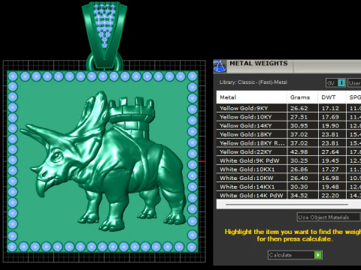Click the 17.27 DWT cell
This screenshot has height=270, width=361.
(332, 169)
